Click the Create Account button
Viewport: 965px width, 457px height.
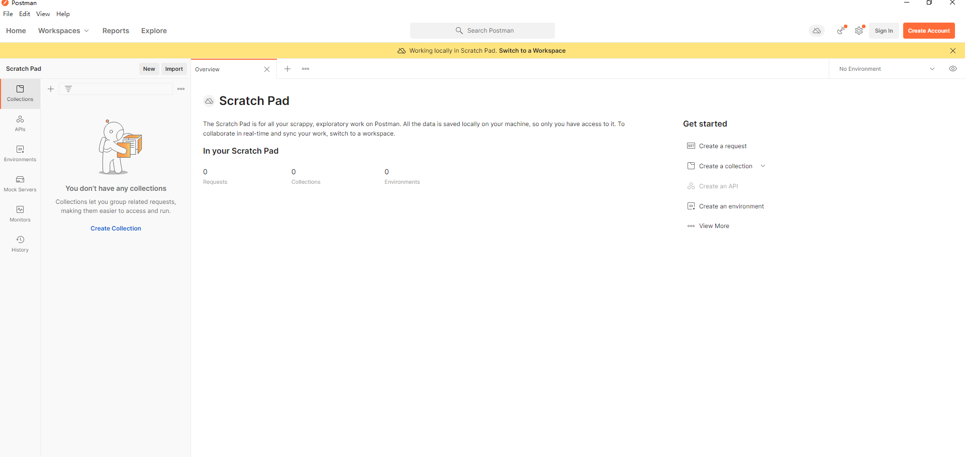tap(929, 31)
